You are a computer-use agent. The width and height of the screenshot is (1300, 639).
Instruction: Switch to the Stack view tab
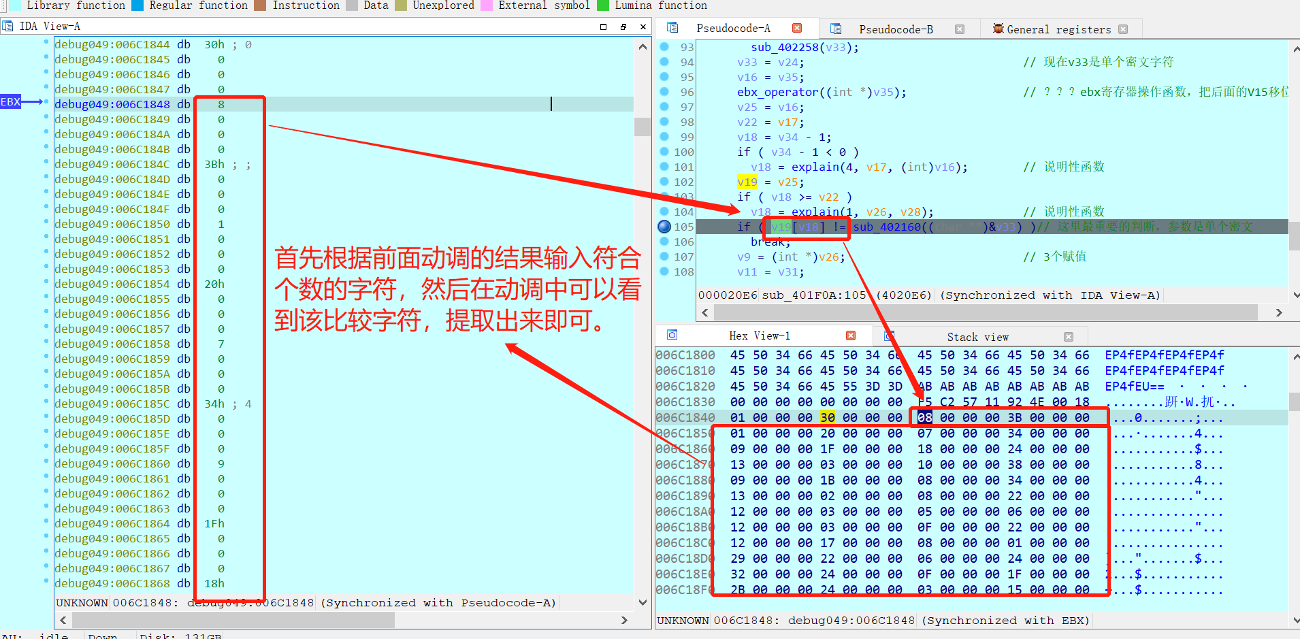(977, 337)
